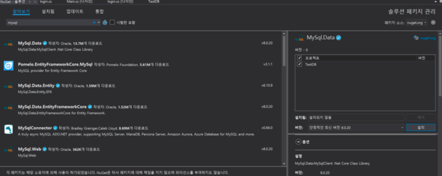Switch to the Installed (설치됨) tab
This screenshot has width=442, height=176.
[x=48, y=12]
